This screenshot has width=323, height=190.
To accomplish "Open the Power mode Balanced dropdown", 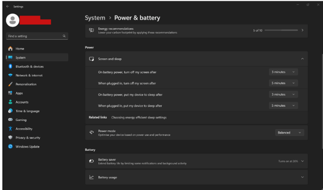I will [x=290, y=132].
